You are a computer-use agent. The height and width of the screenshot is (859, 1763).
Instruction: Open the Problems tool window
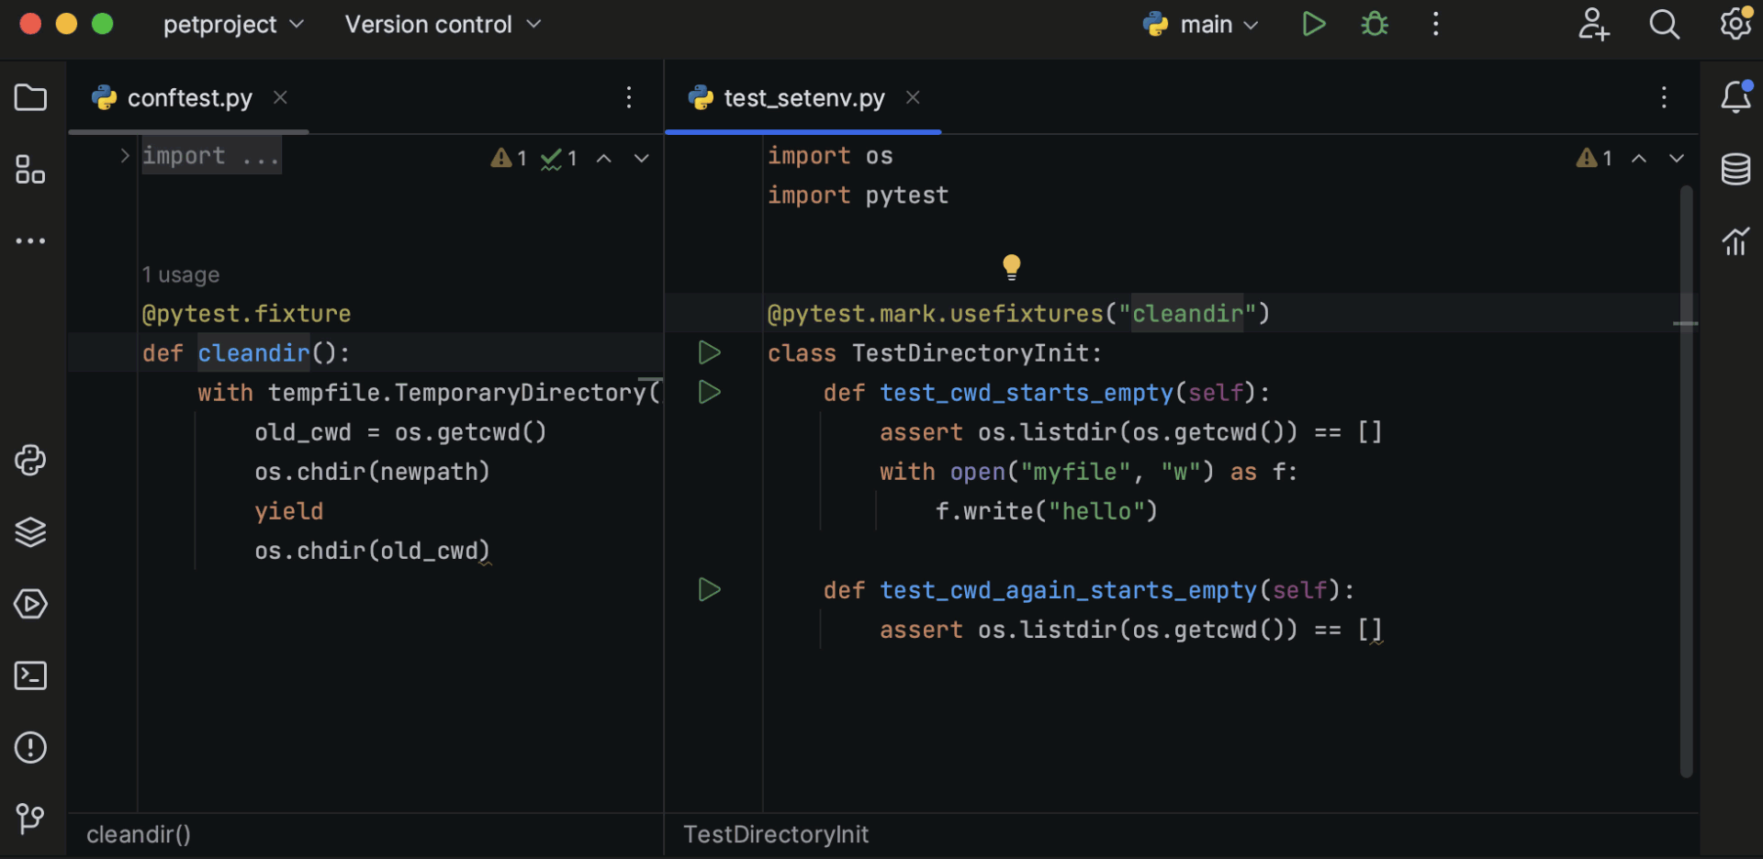click(30, 748)
